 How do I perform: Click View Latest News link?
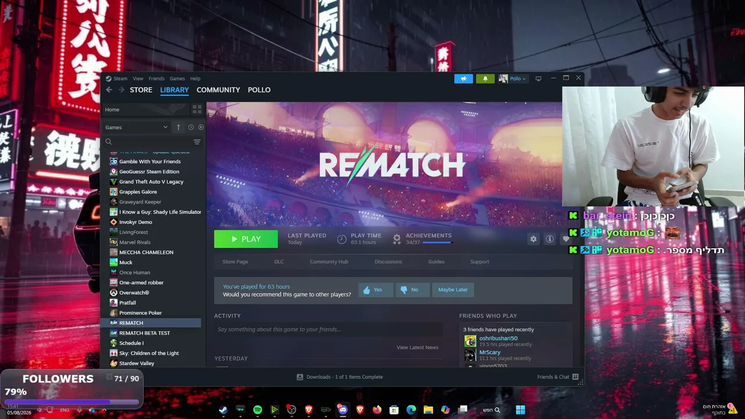(x=417, y=347)
